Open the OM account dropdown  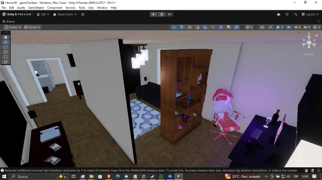click(43, 14)
